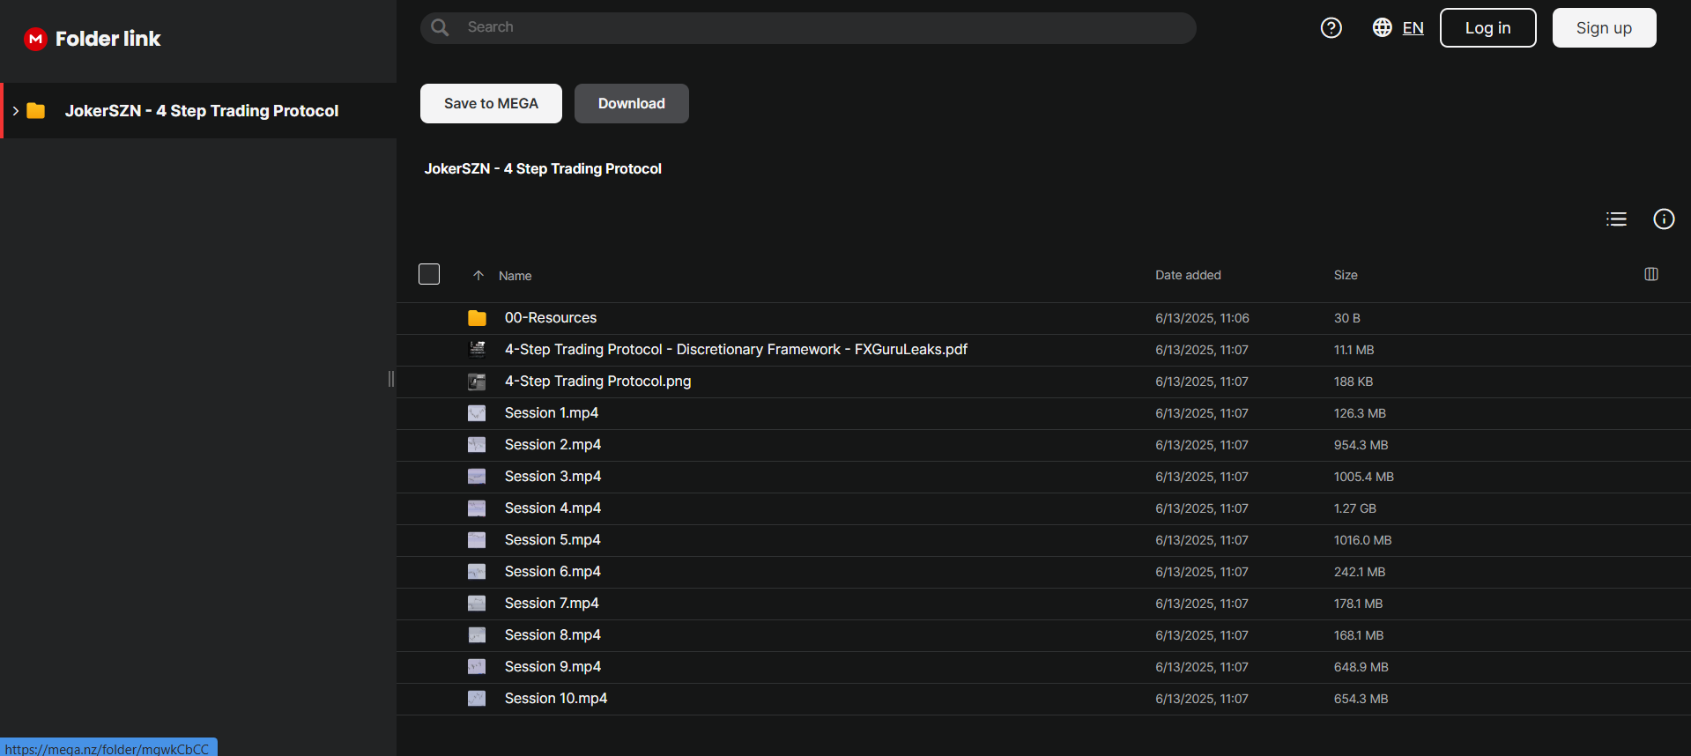Viewport: 1691px width, 756px height.
Task: Click Session 2.mp4 video thumbnail
Action: point(477,445)
